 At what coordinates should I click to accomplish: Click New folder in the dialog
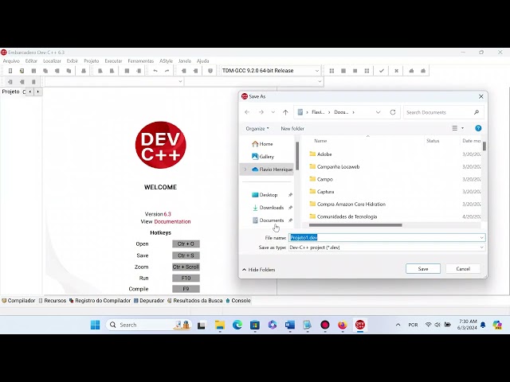[x=292, y=129]
